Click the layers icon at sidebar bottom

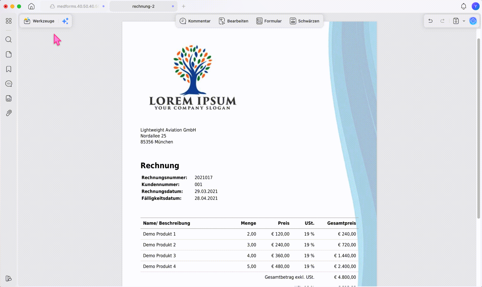click(9, 278)
